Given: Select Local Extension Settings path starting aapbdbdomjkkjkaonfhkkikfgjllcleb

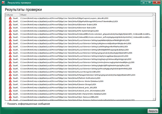Looking at the screenshot, I should click(75, 40).
